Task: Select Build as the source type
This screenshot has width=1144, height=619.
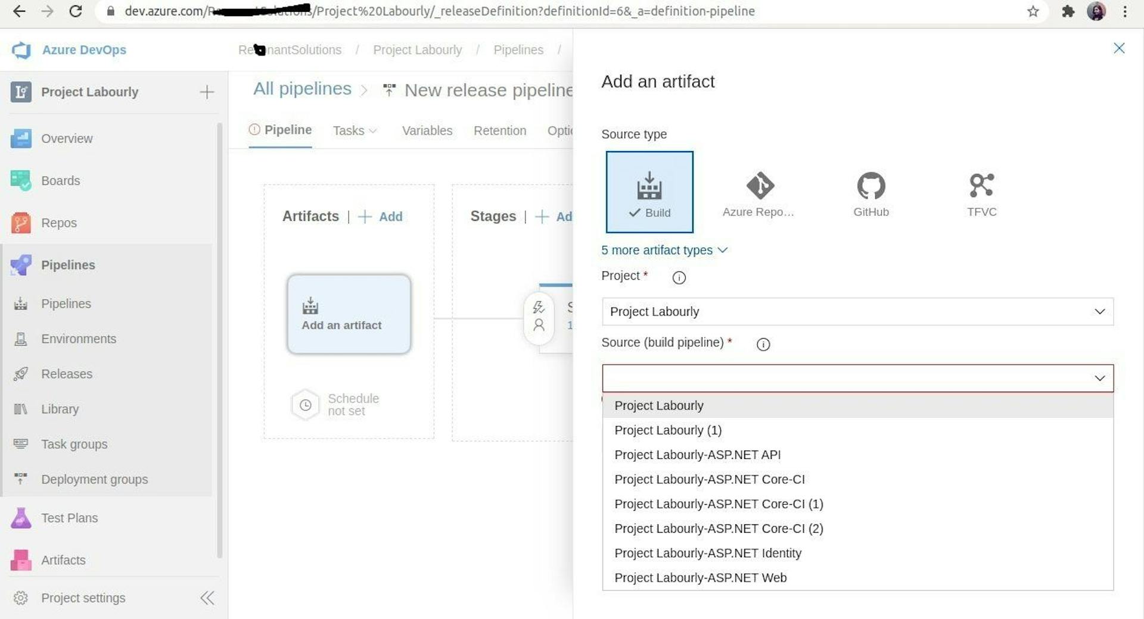Action: [649, 191]
